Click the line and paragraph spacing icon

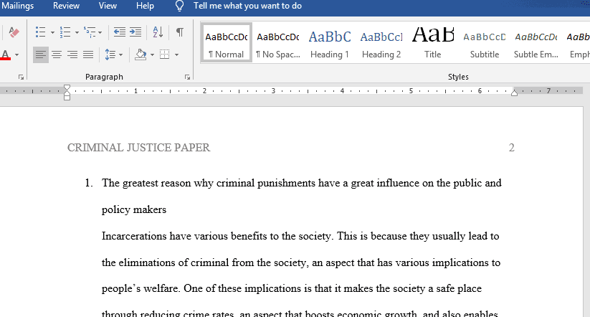[x=110, y=55]
